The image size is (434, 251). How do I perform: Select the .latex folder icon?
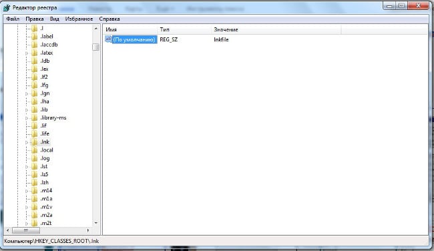34,53
